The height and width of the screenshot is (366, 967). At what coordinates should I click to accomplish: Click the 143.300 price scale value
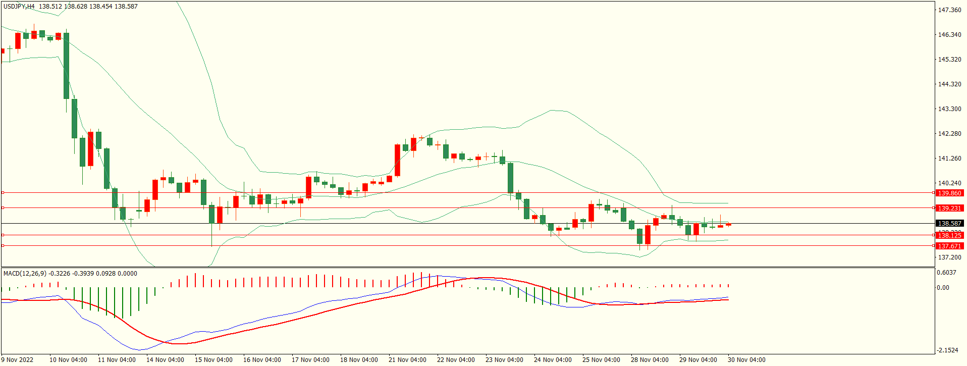tap(949, 109)
